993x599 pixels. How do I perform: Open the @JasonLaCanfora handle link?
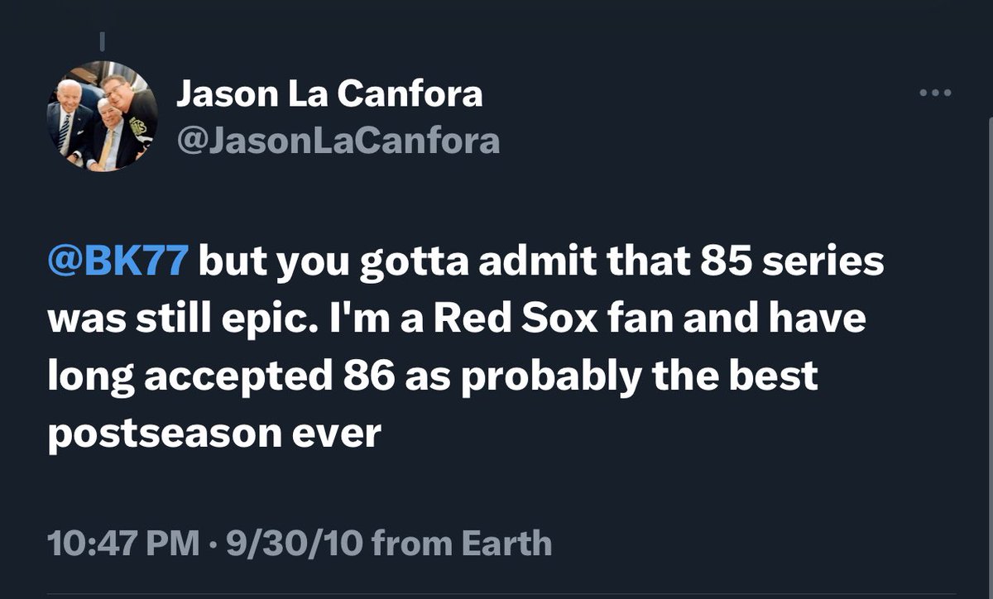[338, 141]
